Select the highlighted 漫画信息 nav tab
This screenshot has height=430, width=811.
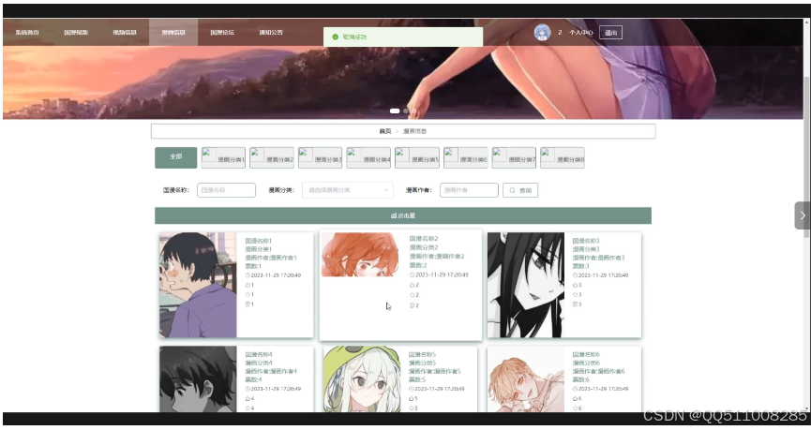173,33
